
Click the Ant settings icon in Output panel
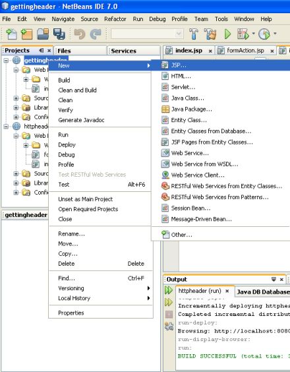(x=169, y=326)
